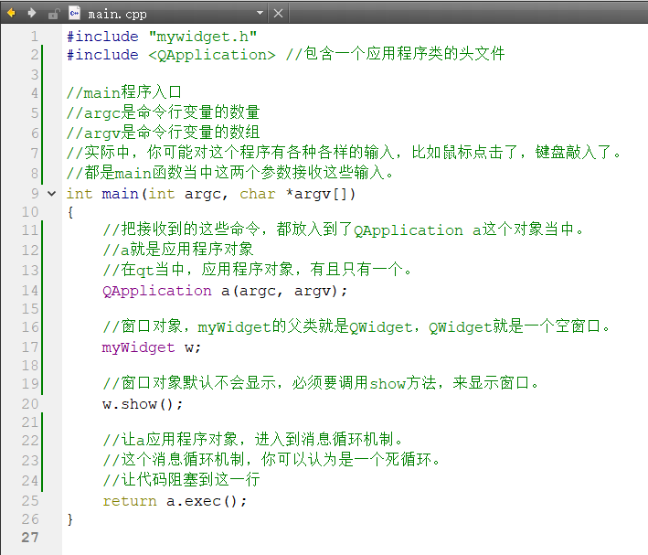Click line number 9 in gutter
Image resolution: width=648 pixels, height=555 pixels.
(35, 193)
